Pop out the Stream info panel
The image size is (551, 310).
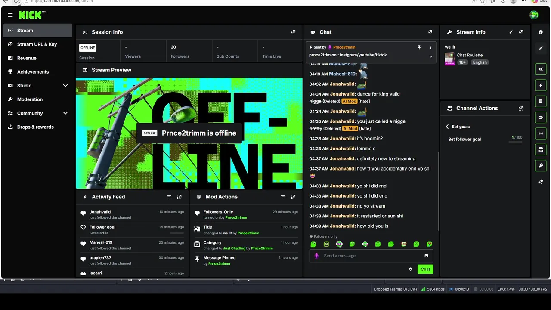pyautogui.click(x=521, y=32)
